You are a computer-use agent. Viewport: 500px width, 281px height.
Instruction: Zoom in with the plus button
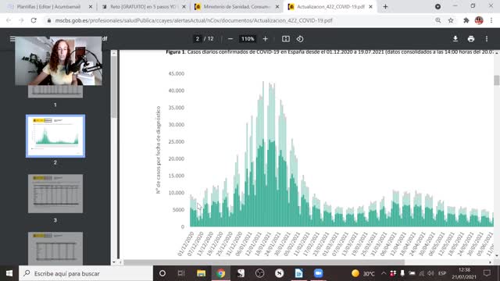265,39
